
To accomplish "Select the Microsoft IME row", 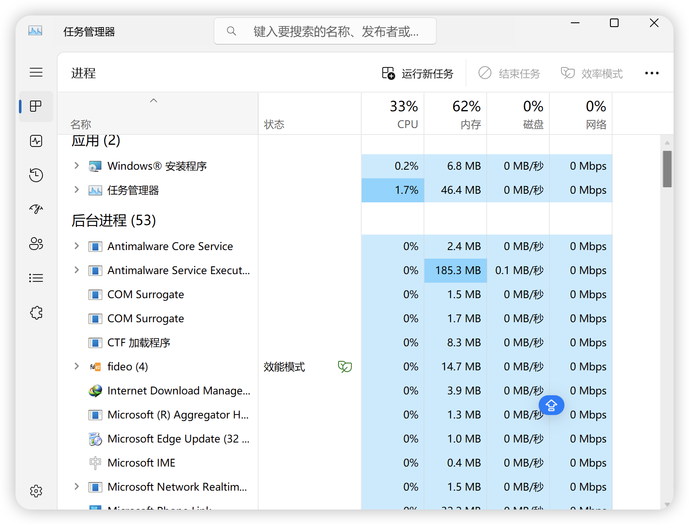I will click(x=335, y=463).
